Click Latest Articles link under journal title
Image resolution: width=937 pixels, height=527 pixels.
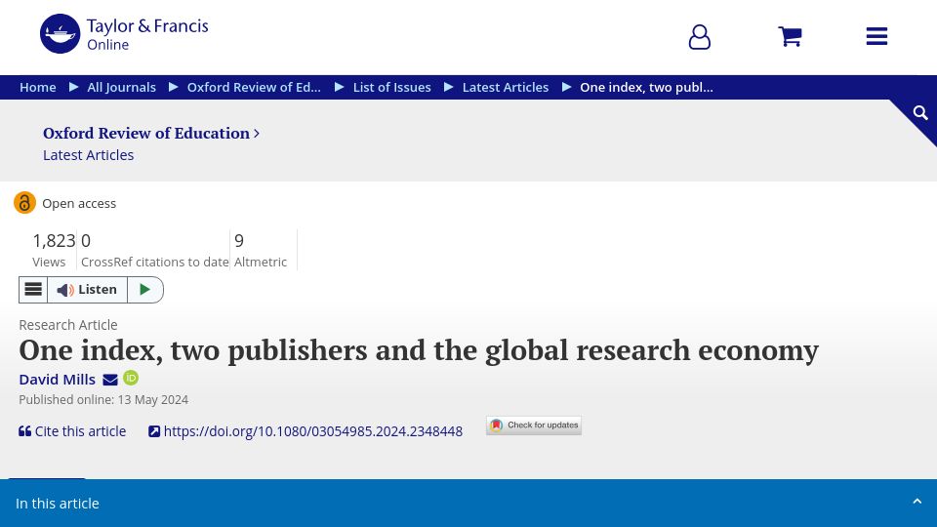point(89,155)
